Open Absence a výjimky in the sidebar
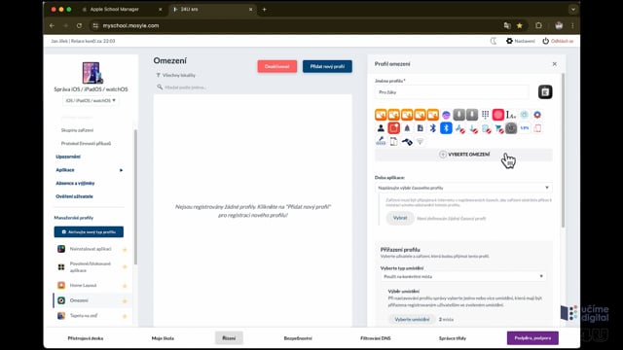The image size is (623, 350). (75, 184)
